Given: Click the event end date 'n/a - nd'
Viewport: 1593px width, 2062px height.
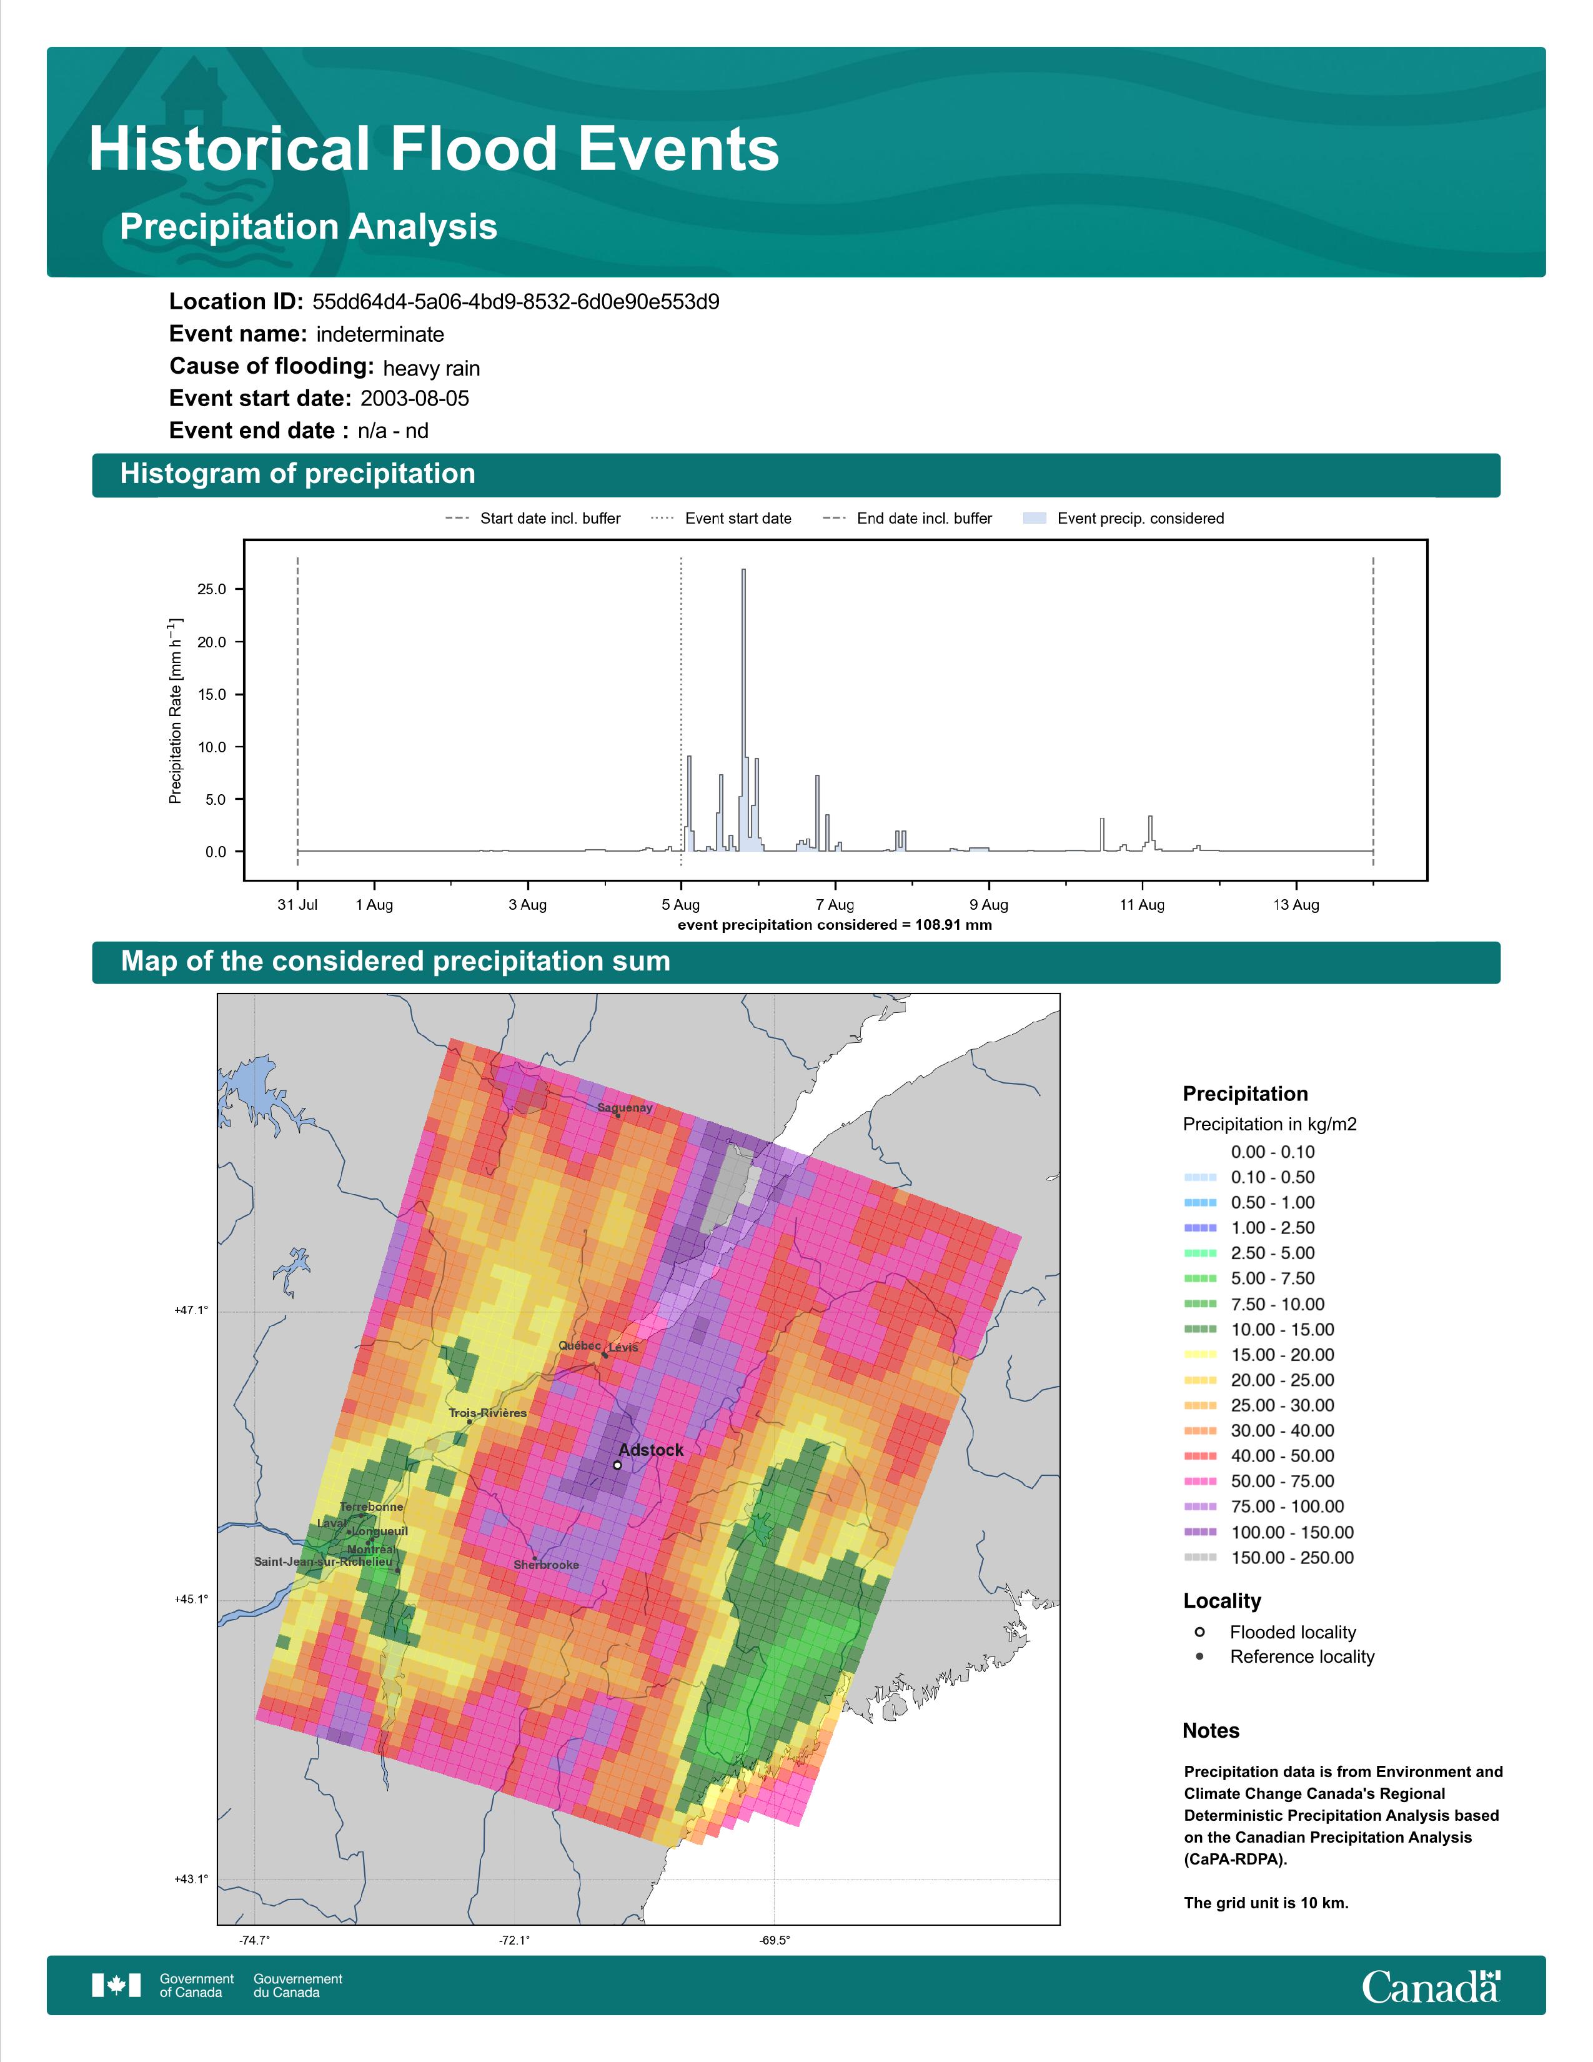Looking at the screenshot, I should coord(394,432).
